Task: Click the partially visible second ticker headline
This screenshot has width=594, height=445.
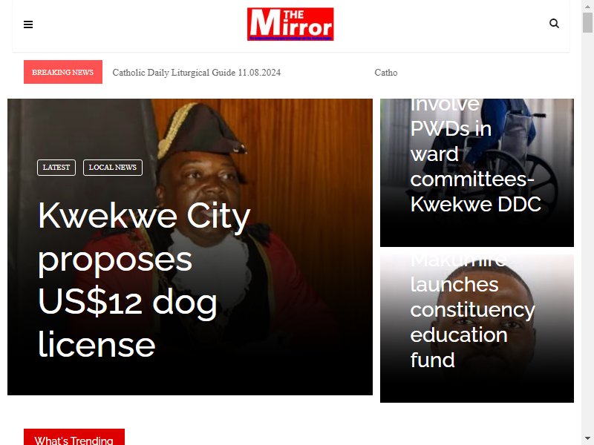Action: (x=386, y=72)
